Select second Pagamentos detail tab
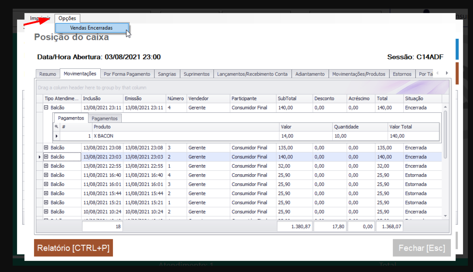The height and width of the screenshot is (272, 473). click(105, 118)
